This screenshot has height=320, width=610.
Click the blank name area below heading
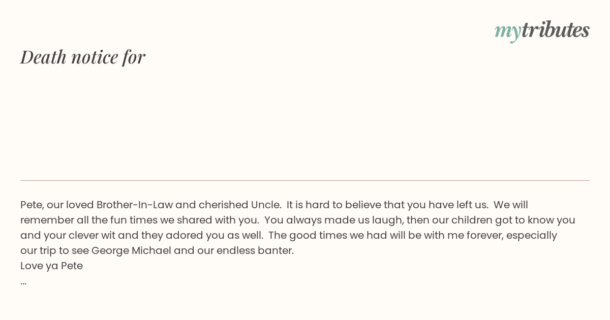(x=305, y=122)
